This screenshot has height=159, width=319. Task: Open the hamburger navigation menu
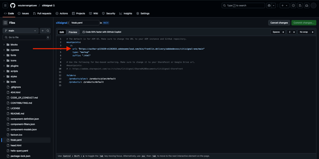click(5, 6)
